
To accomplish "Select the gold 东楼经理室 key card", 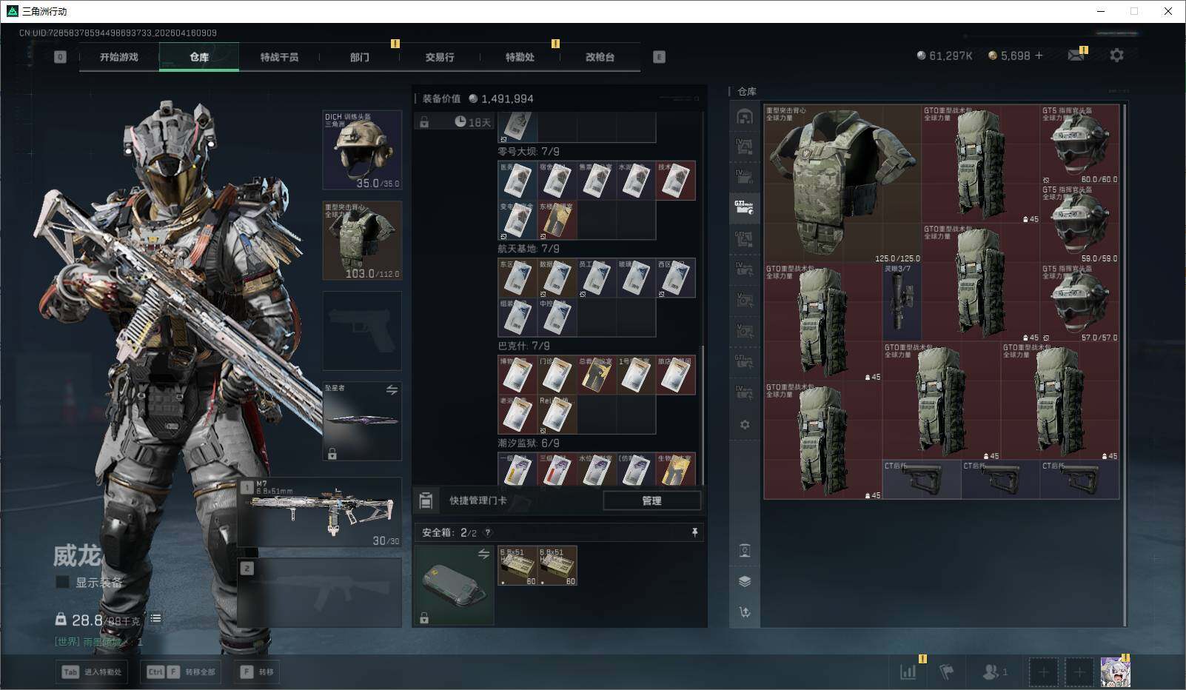I will [557, 220].
